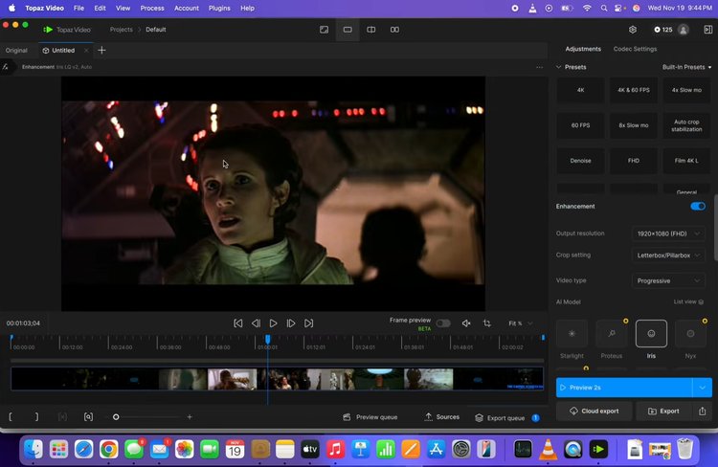Click the Projects breadcrumb link
The image size is (718, 467).
(121, 30)
